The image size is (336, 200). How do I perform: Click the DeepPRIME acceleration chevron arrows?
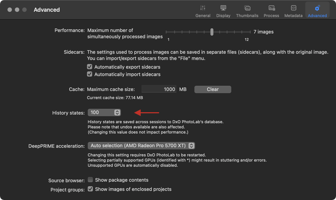pos(191,146)
